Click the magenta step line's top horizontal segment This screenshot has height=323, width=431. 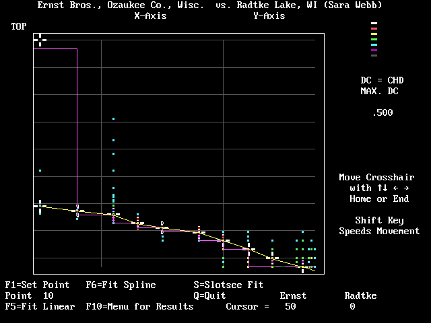[x=55, y=49]
